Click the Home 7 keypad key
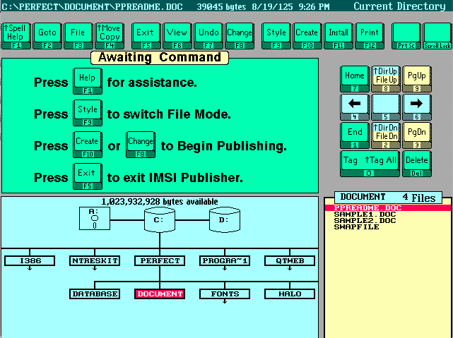The image size is (453, 338). [355, 79]
